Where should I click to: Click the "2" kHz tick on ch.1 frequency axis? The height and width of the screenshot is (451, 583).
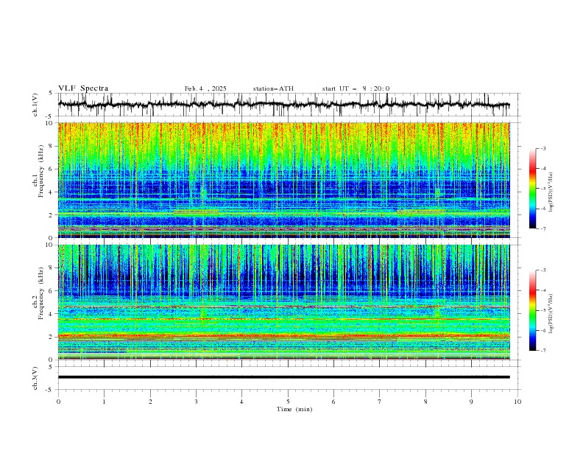tap(51, 215)
